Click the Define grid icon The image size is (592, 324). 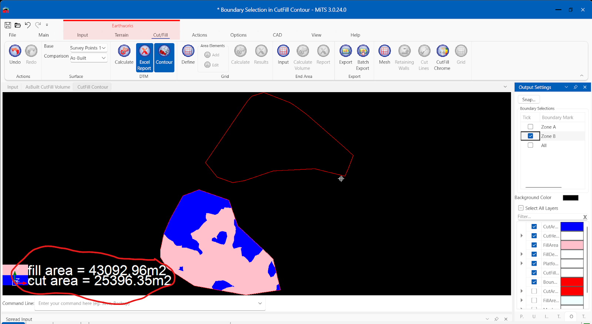(x=188, y=51)
